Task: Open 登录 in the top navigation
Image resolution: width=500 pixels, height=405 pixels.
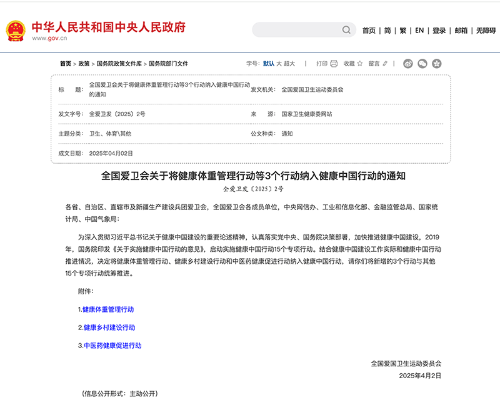Action: pyautogui.click(x=439, y=30)
